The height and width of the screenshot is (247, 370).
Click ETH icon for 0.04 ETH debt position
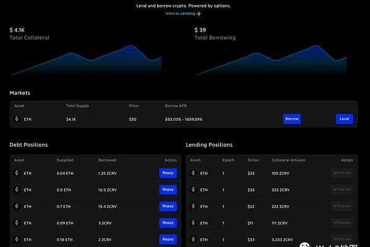pyautogui.click(x=17, y=173)
